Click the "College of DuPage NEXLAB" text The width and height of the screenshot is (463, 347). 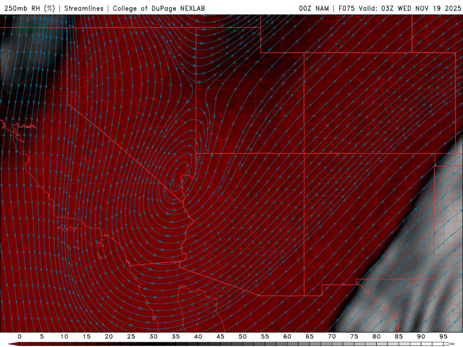[x=159, y=8]
